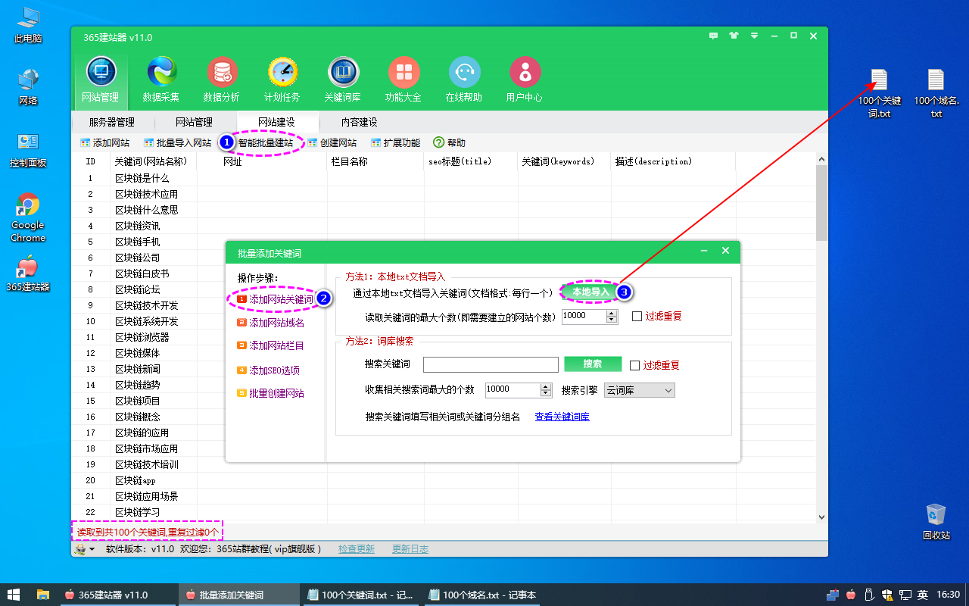This screenshot has height=606, width=969.
Task: Select the 回收站 desktop icon
Action: (x=936, y=521)
